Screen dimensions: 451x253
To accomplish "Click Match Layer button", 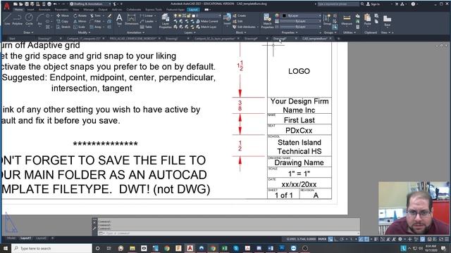I will pos(206,27).
